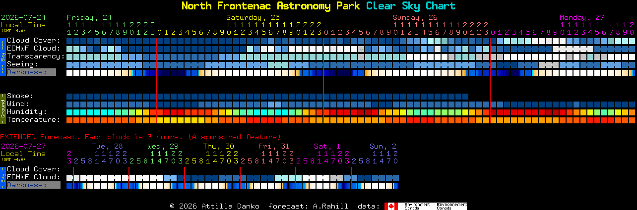Viewport: 637px width, 210px height.
Task: Click the 2026-07-24 date text
Action: (x=23, y=17)
